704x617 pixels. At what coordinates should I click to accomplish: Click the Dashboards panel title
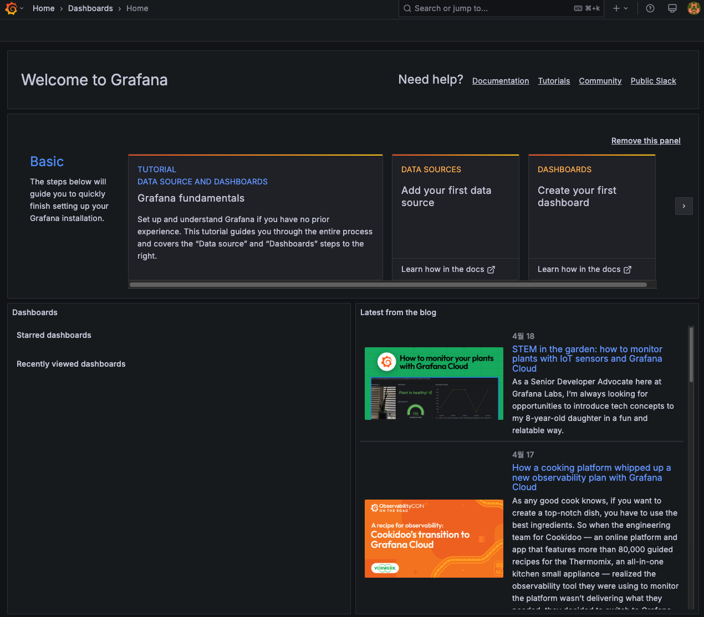coord(35,312)
